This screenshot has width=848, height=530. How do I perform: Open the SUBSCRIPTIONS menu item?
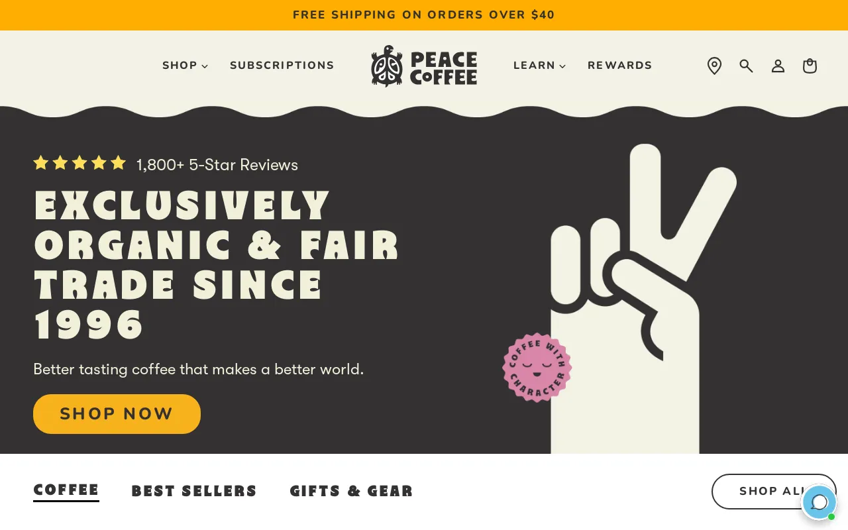pyautogui.click(x=282, y=66)
